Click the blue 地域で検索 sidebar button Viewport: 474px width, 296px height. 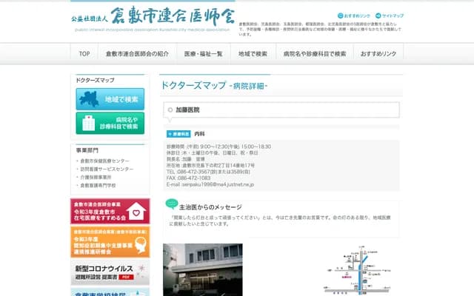coord(110,99)
